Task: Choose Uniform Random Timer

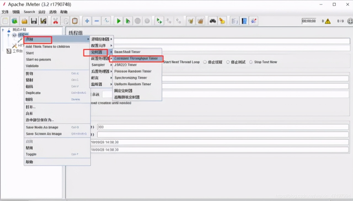Action: [137, 84]
